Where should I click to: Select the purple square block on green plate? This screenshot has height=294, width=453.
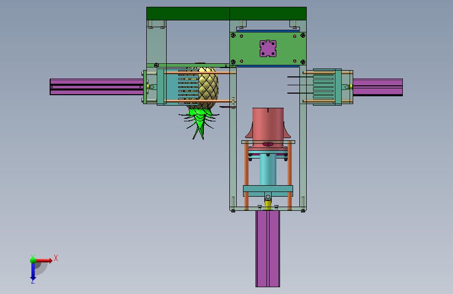click(268, 48)
